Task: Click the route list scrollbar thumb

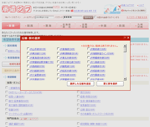Action: point(125,50)
